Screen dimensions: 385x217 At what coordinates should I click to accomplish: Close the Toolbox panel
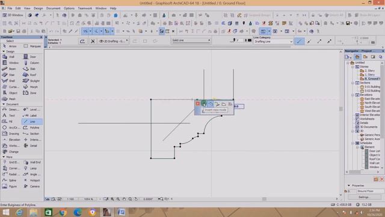click(42, 37)
